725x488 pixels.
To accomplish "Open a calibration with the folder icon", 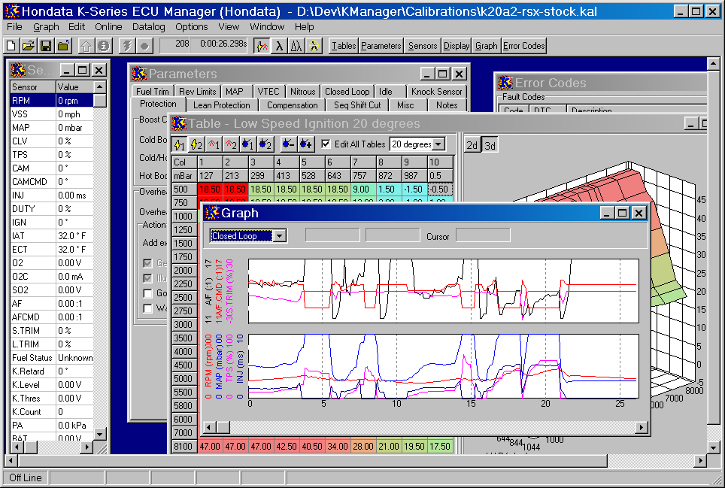I will [29, 46].
